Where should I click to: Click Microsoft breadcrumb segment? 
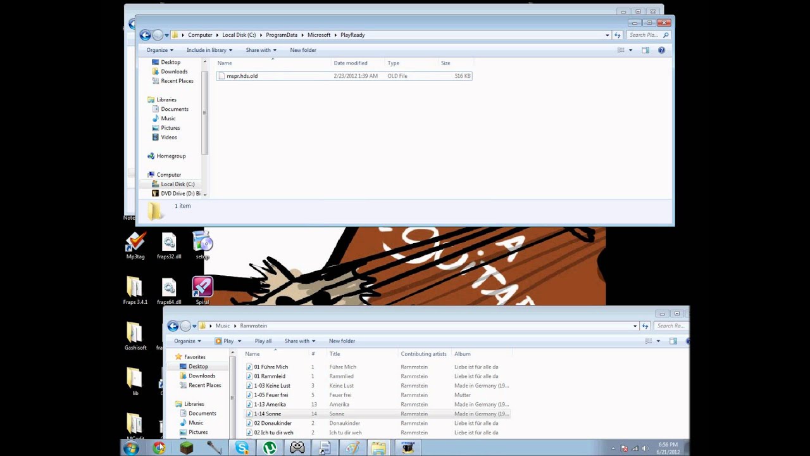319,35
